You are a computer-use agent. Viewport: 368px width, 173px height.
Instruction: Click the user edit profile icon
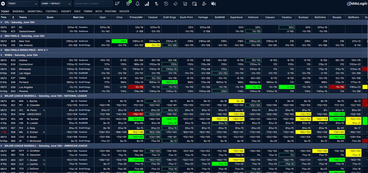tap(204, 4)
